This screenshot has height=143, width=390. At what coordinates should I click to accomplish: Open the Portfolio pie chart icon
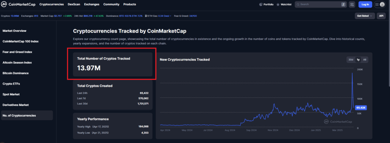[x=261, y=5]
